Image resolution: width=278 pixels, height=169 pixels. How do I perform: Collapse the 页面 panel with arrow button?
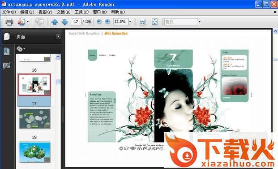58,37
